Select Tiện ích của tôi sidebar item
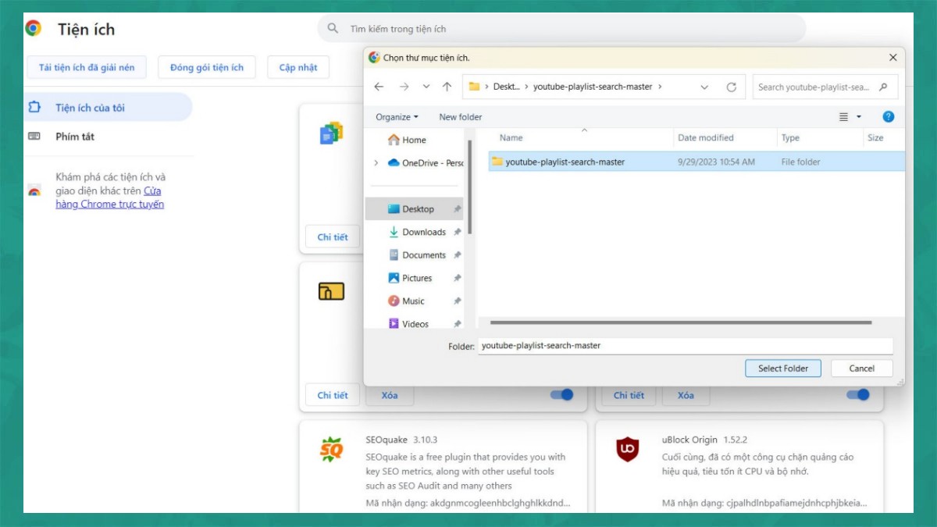This screenshot has width=937, height=527. tap(90, 108)
